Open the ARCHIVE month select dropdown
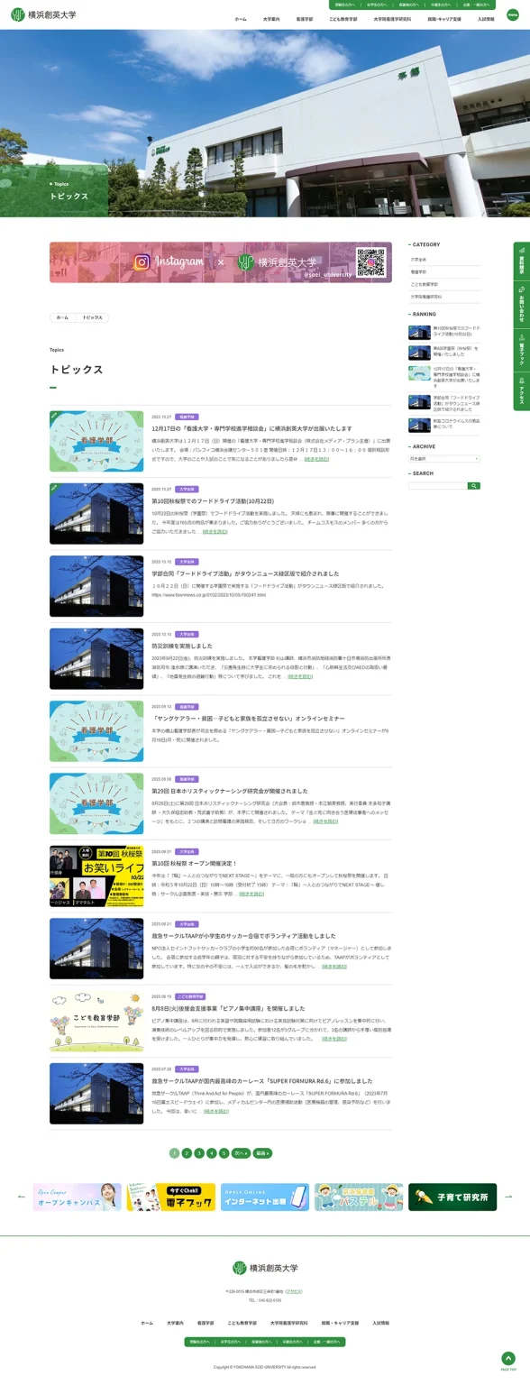This screenshot has height=1385, width=530. tap(444, 459)
